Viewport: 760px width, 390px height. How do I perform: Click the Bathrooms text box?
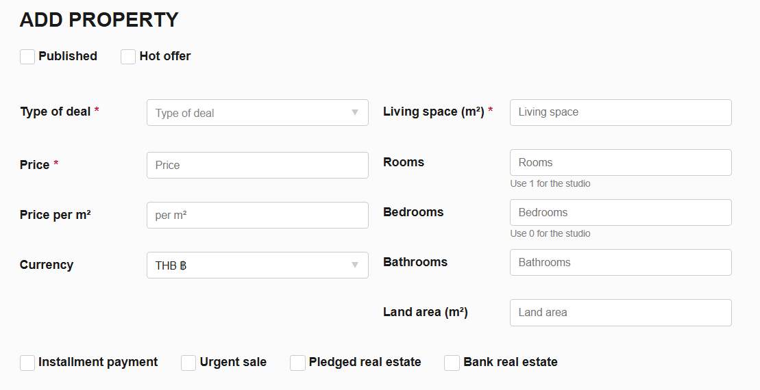coord(620,262)
